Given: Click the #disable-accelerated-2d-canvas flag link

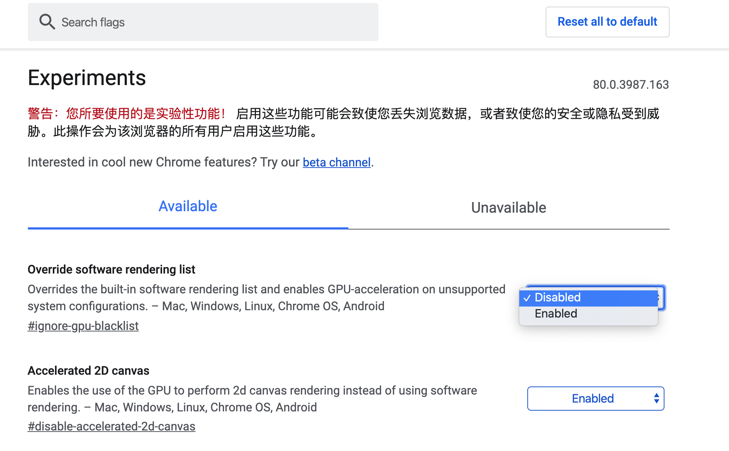Looking at the screenshot, I should pos(111,426).
